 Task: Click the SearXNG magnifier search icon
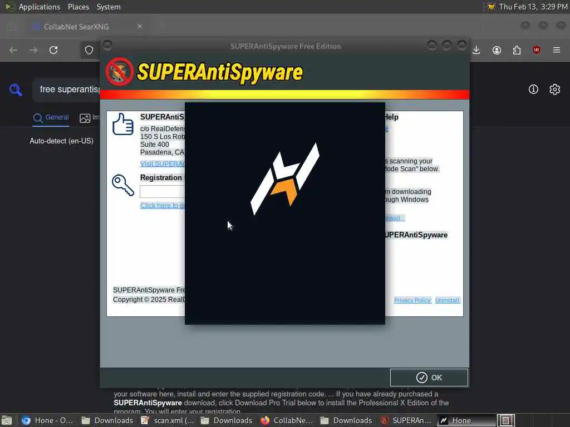(x=16, y=90)
